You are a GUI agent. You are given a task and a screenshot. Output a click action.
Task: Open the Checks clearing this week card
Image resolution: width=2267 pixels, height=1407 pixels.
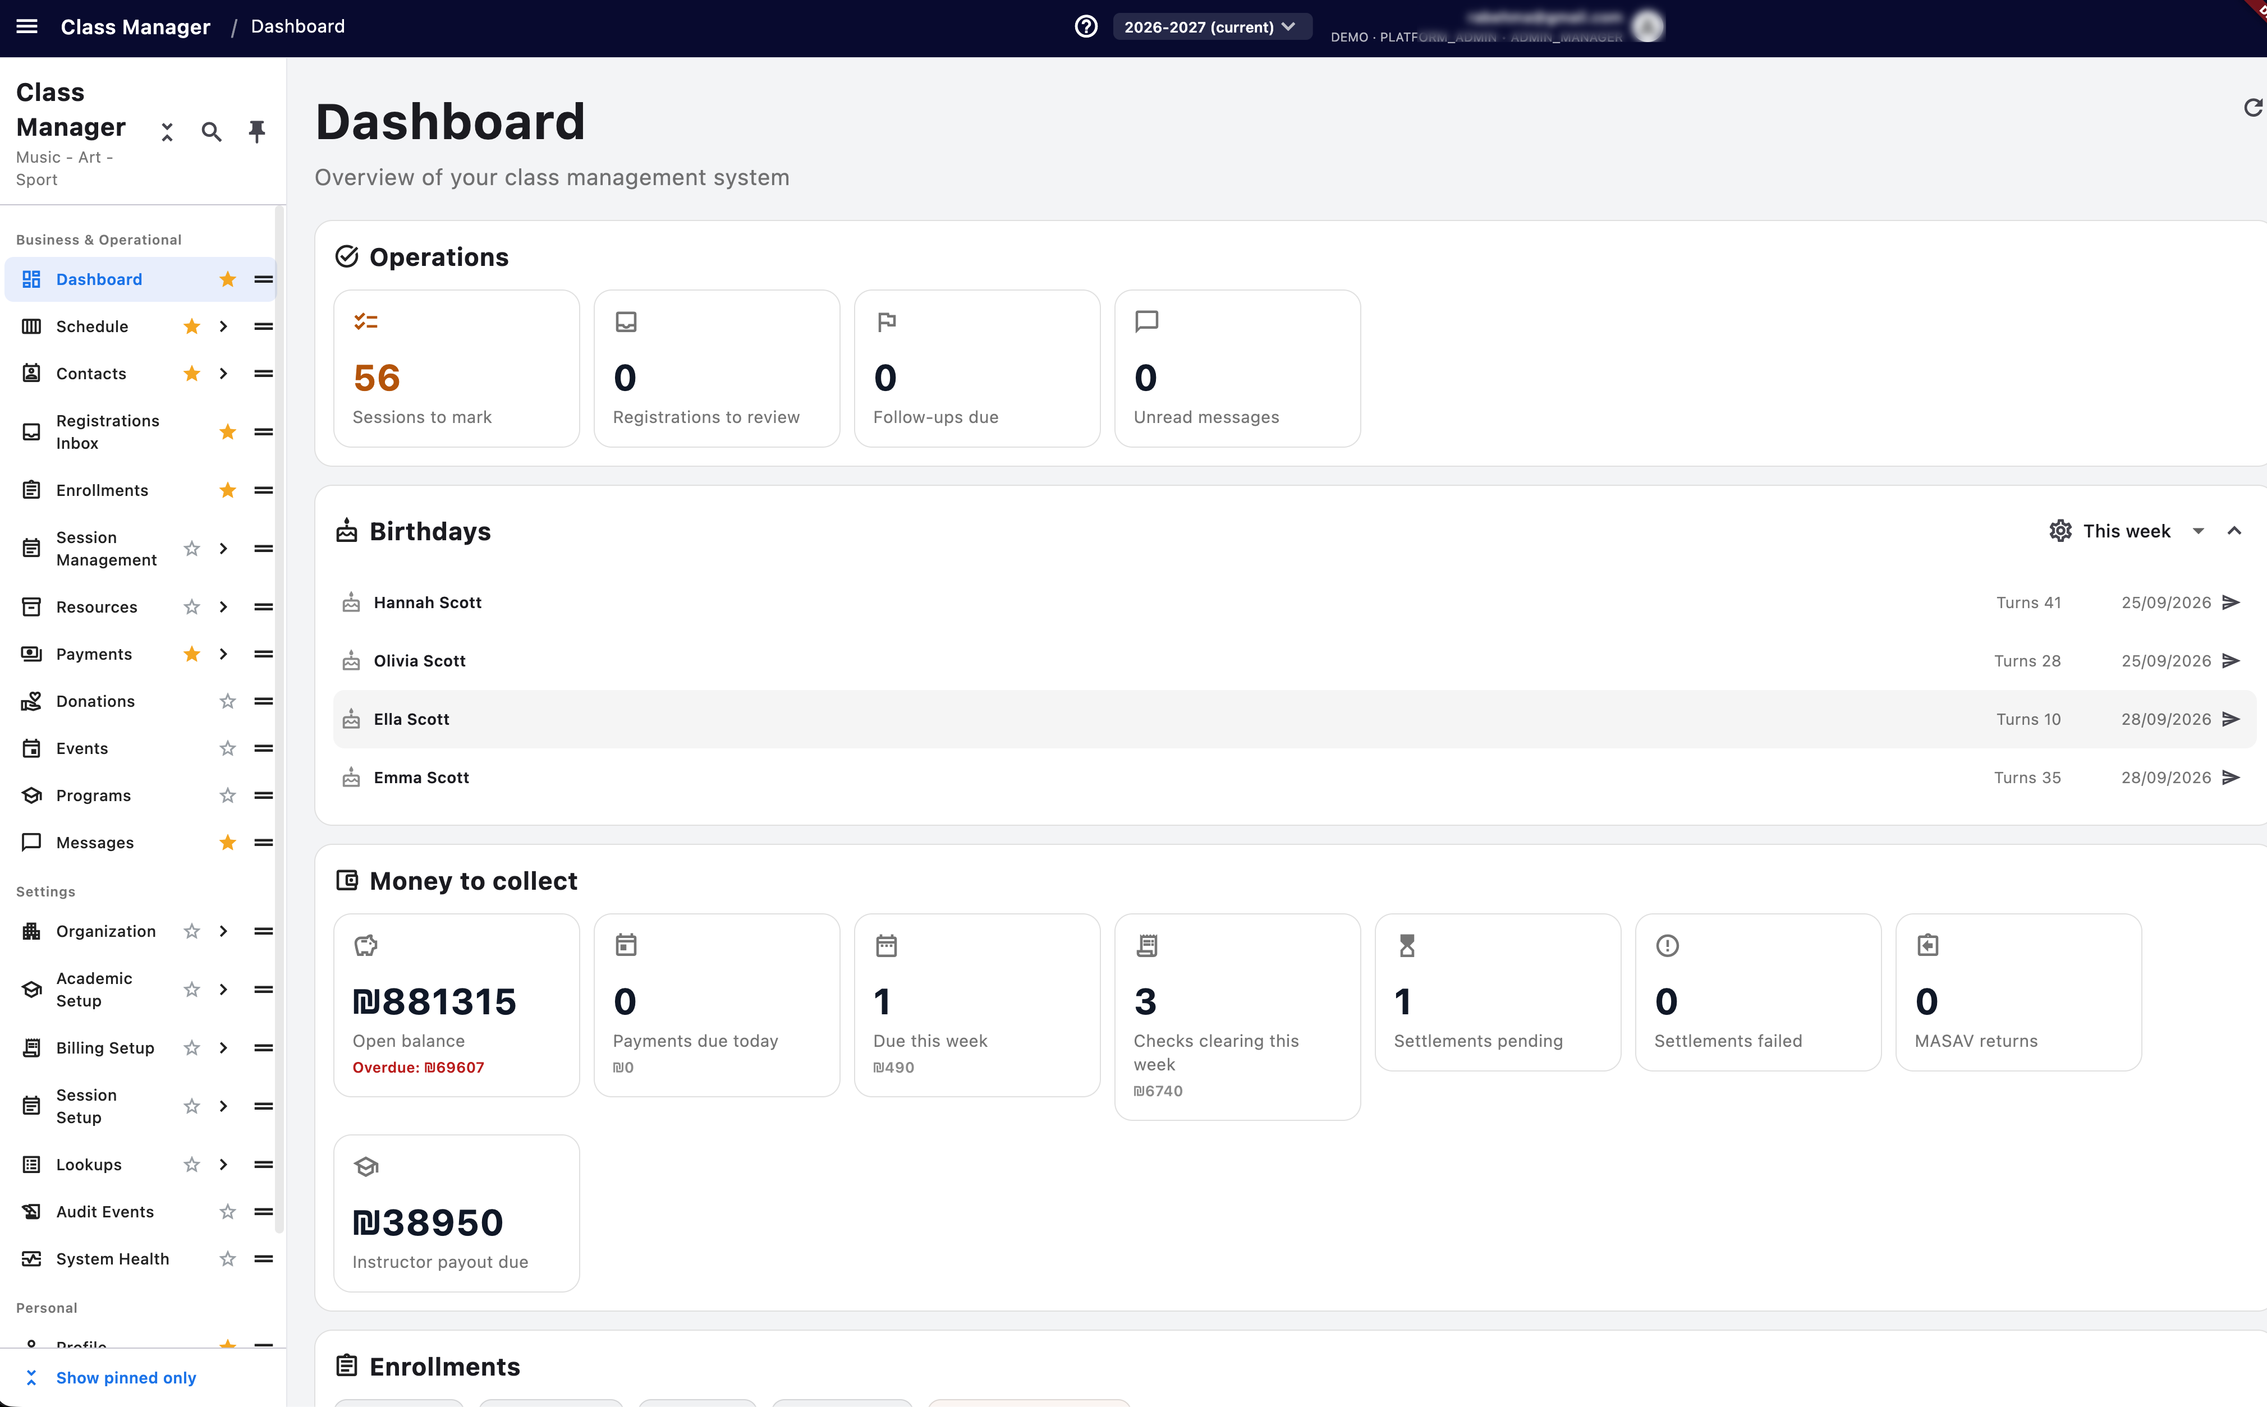(1237, 1016)
